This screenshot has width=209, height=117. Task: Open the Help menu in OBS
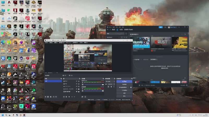pos(86,43)
